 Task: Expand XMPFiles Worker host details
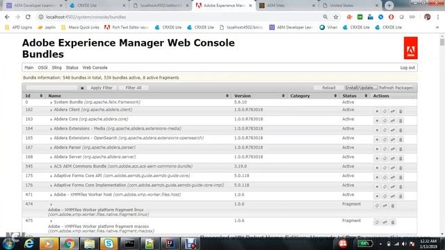coord(51,195)
